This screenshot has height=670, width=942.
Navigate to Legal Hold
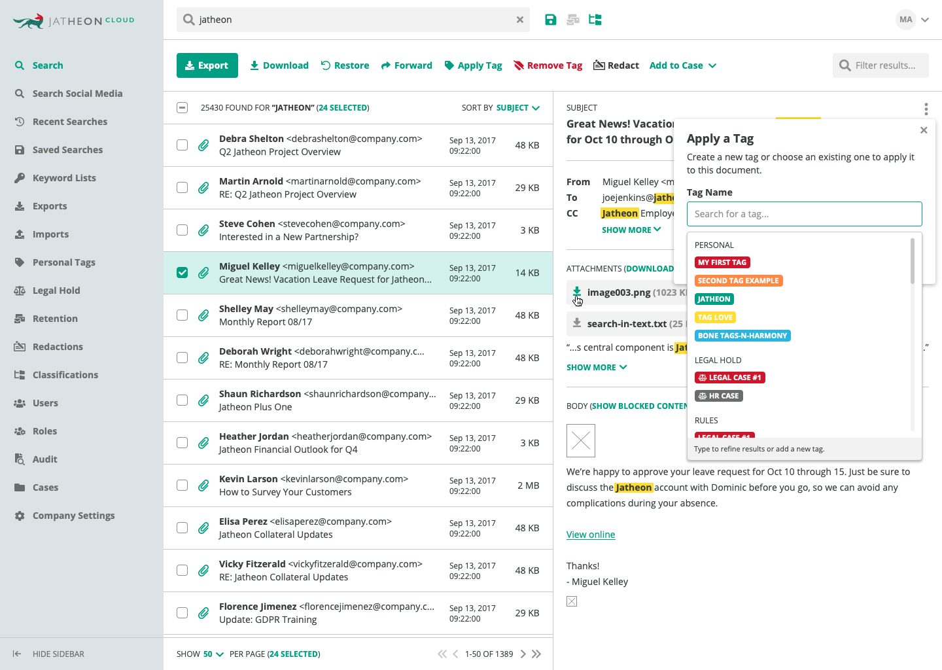tap(56, 291)
